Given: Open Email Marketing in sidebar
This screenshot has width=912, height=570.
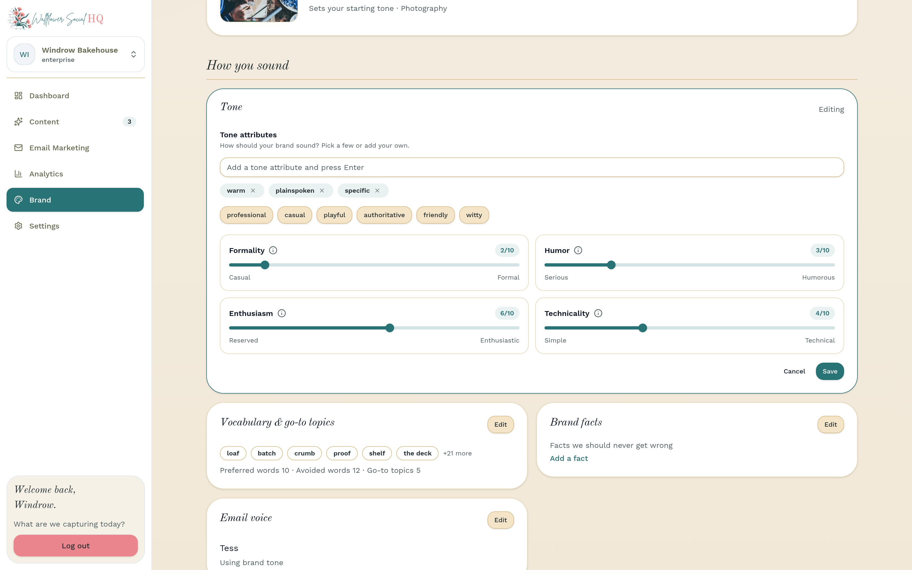Looking at the screenshot, I should 75,148.
